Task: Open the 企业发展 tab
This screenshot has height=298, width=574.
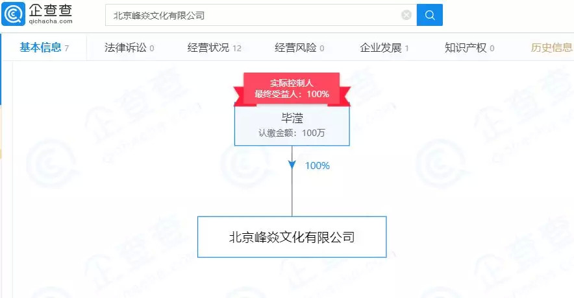Action: (381, 47)
